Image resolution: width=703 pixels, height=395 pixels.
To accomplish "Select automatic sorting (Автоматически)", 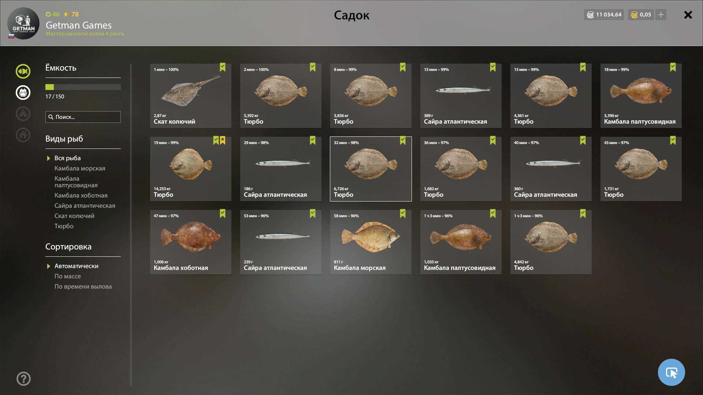I will tap(77, 266).
